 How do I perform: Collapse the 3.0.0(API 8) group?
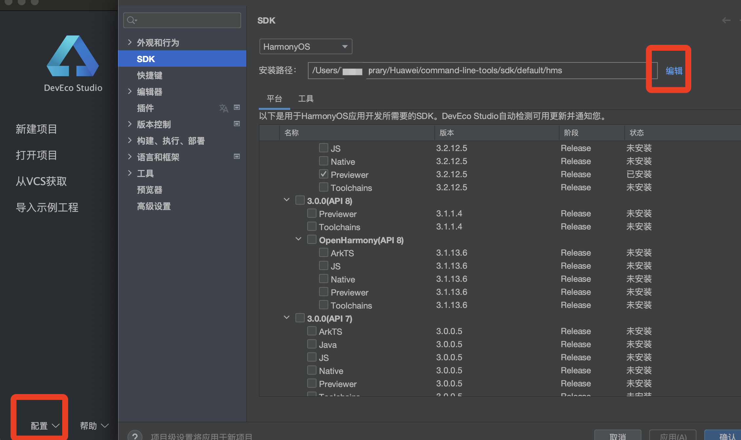click(287, 200)
